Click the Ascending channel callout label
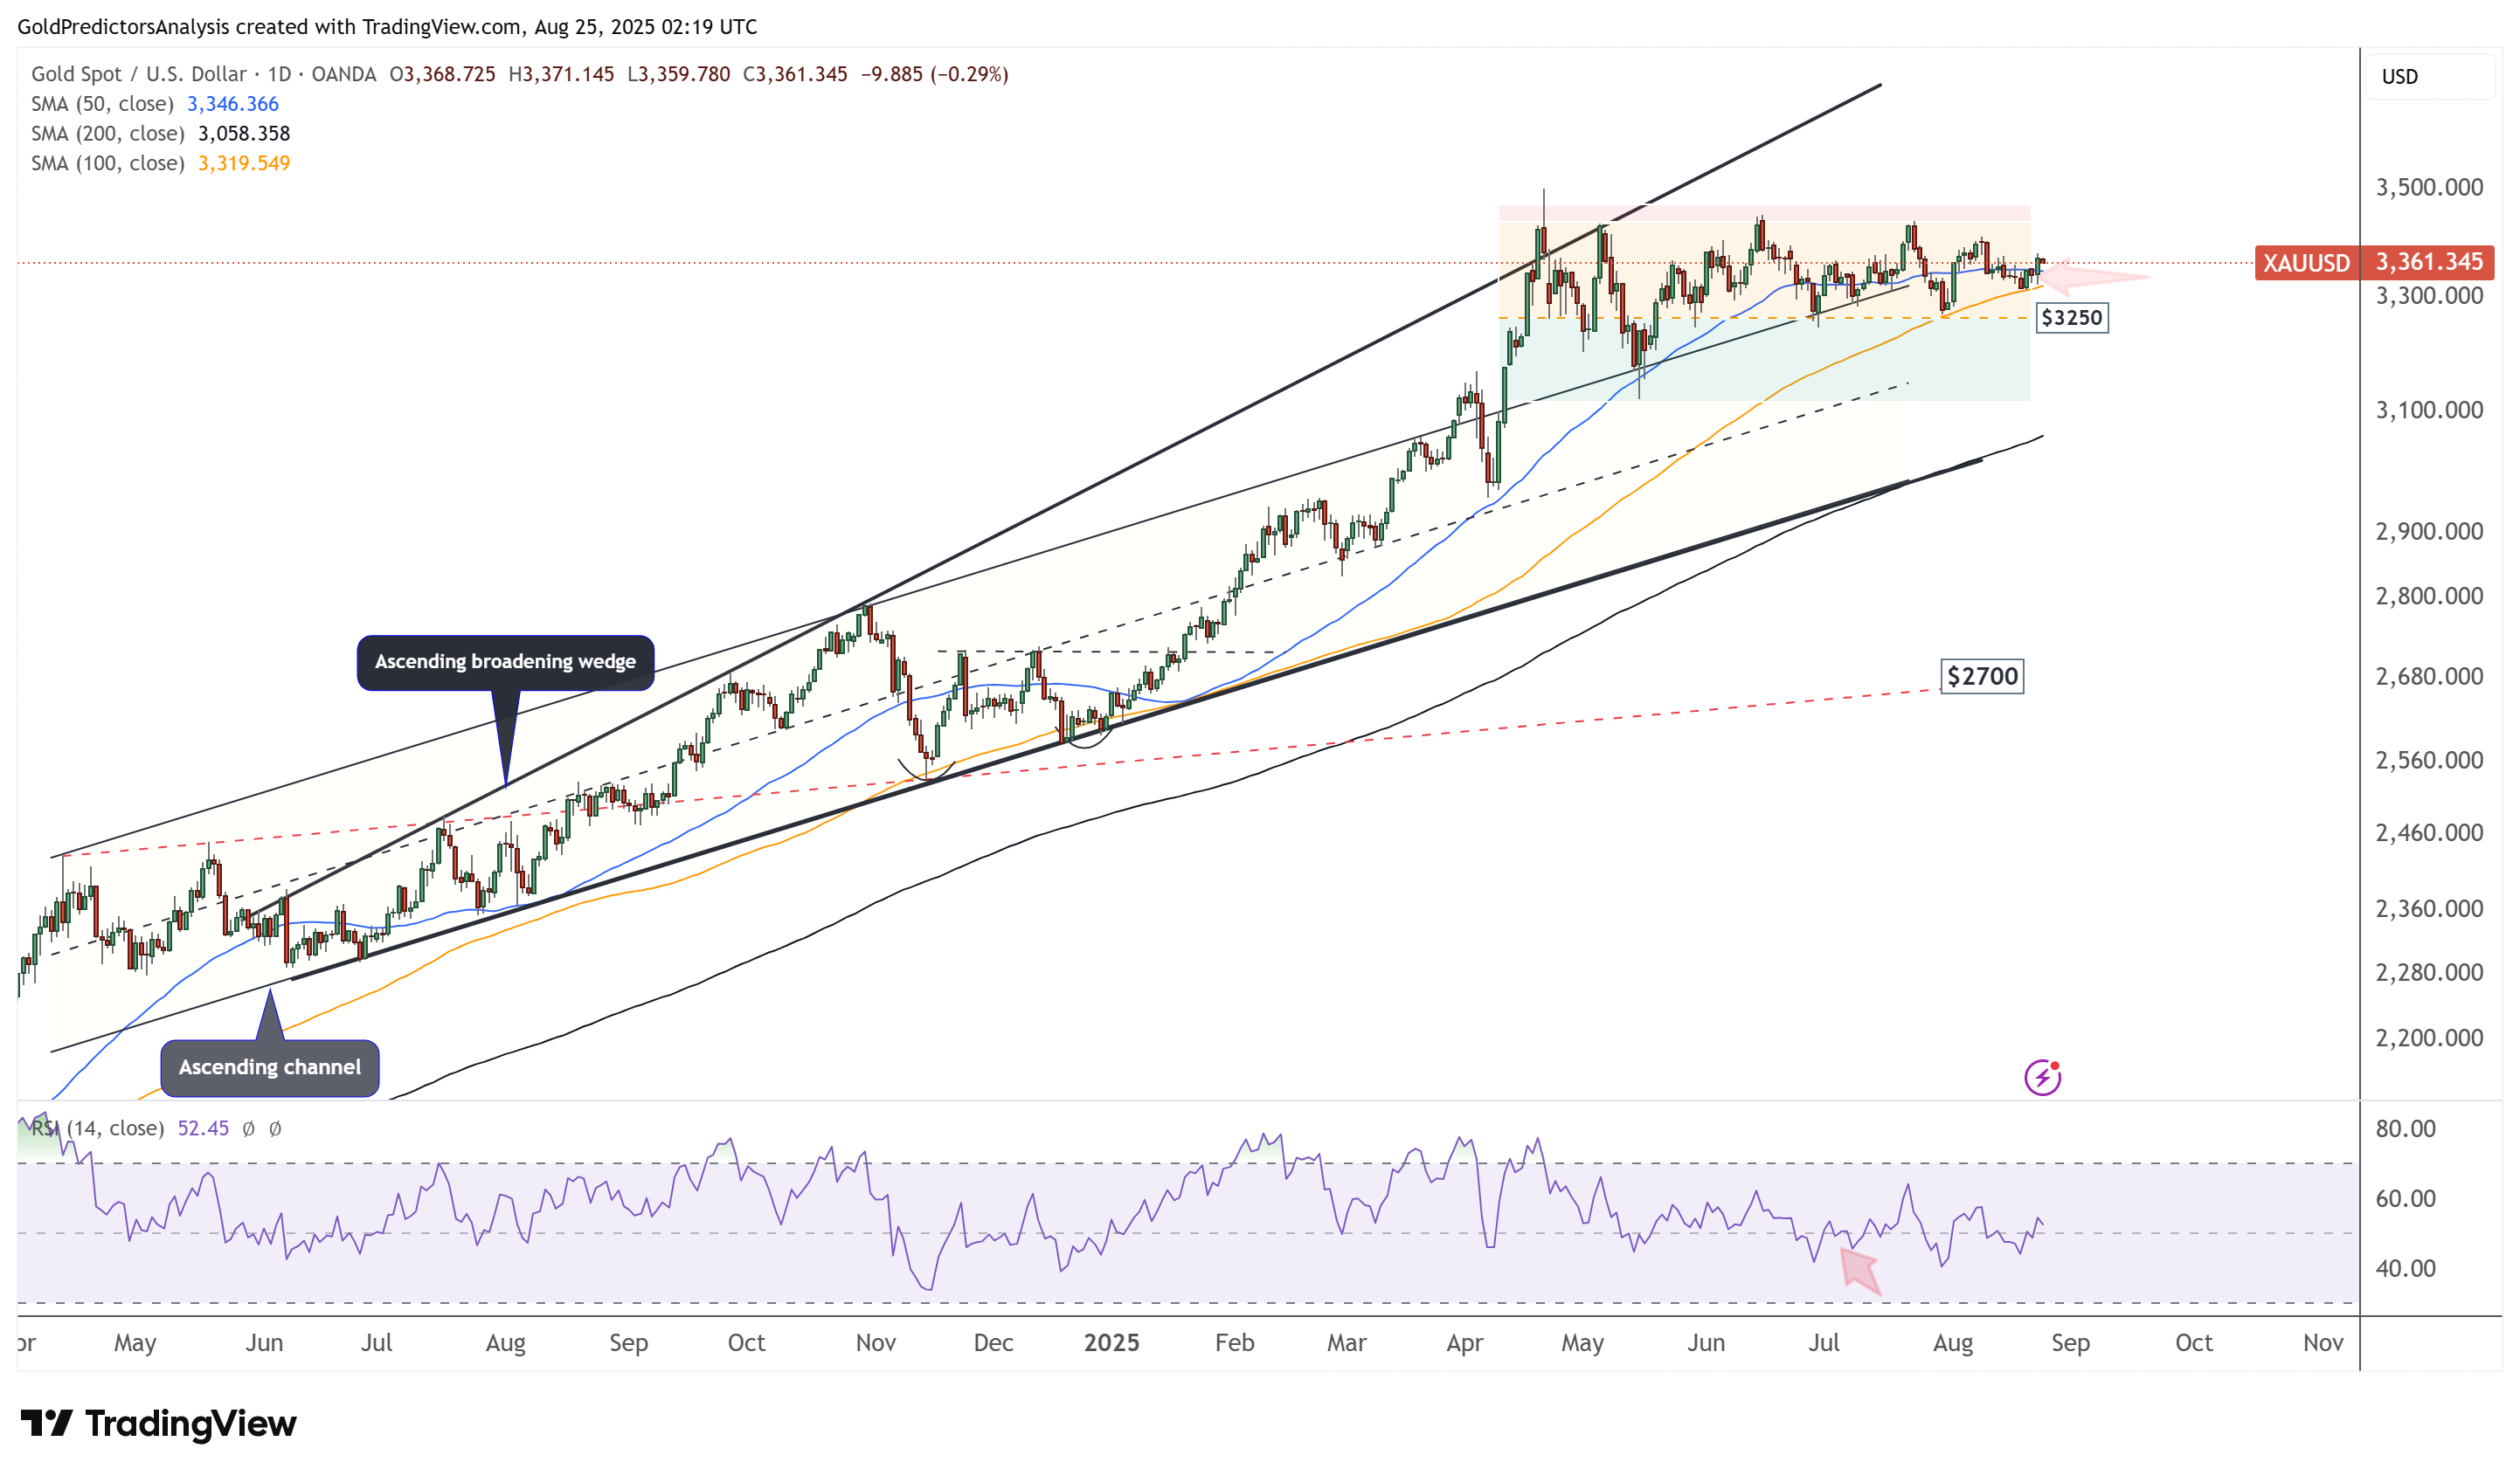Image resolution: width=2520 pixels, height=1476 pixels. [270, 1067]
